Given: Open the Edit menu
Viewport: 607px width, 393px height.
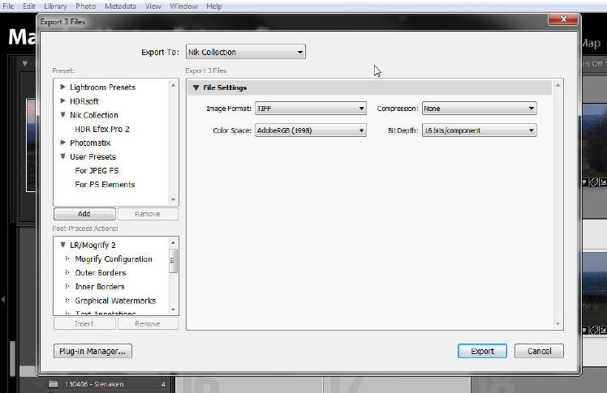Looking at the screenshot, I should point(28,6).
